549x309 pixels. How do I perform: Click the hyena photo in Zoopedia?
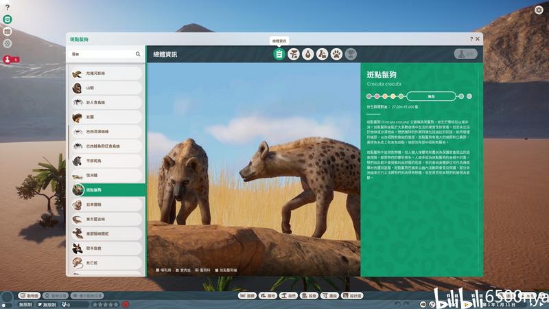[253, 170]
